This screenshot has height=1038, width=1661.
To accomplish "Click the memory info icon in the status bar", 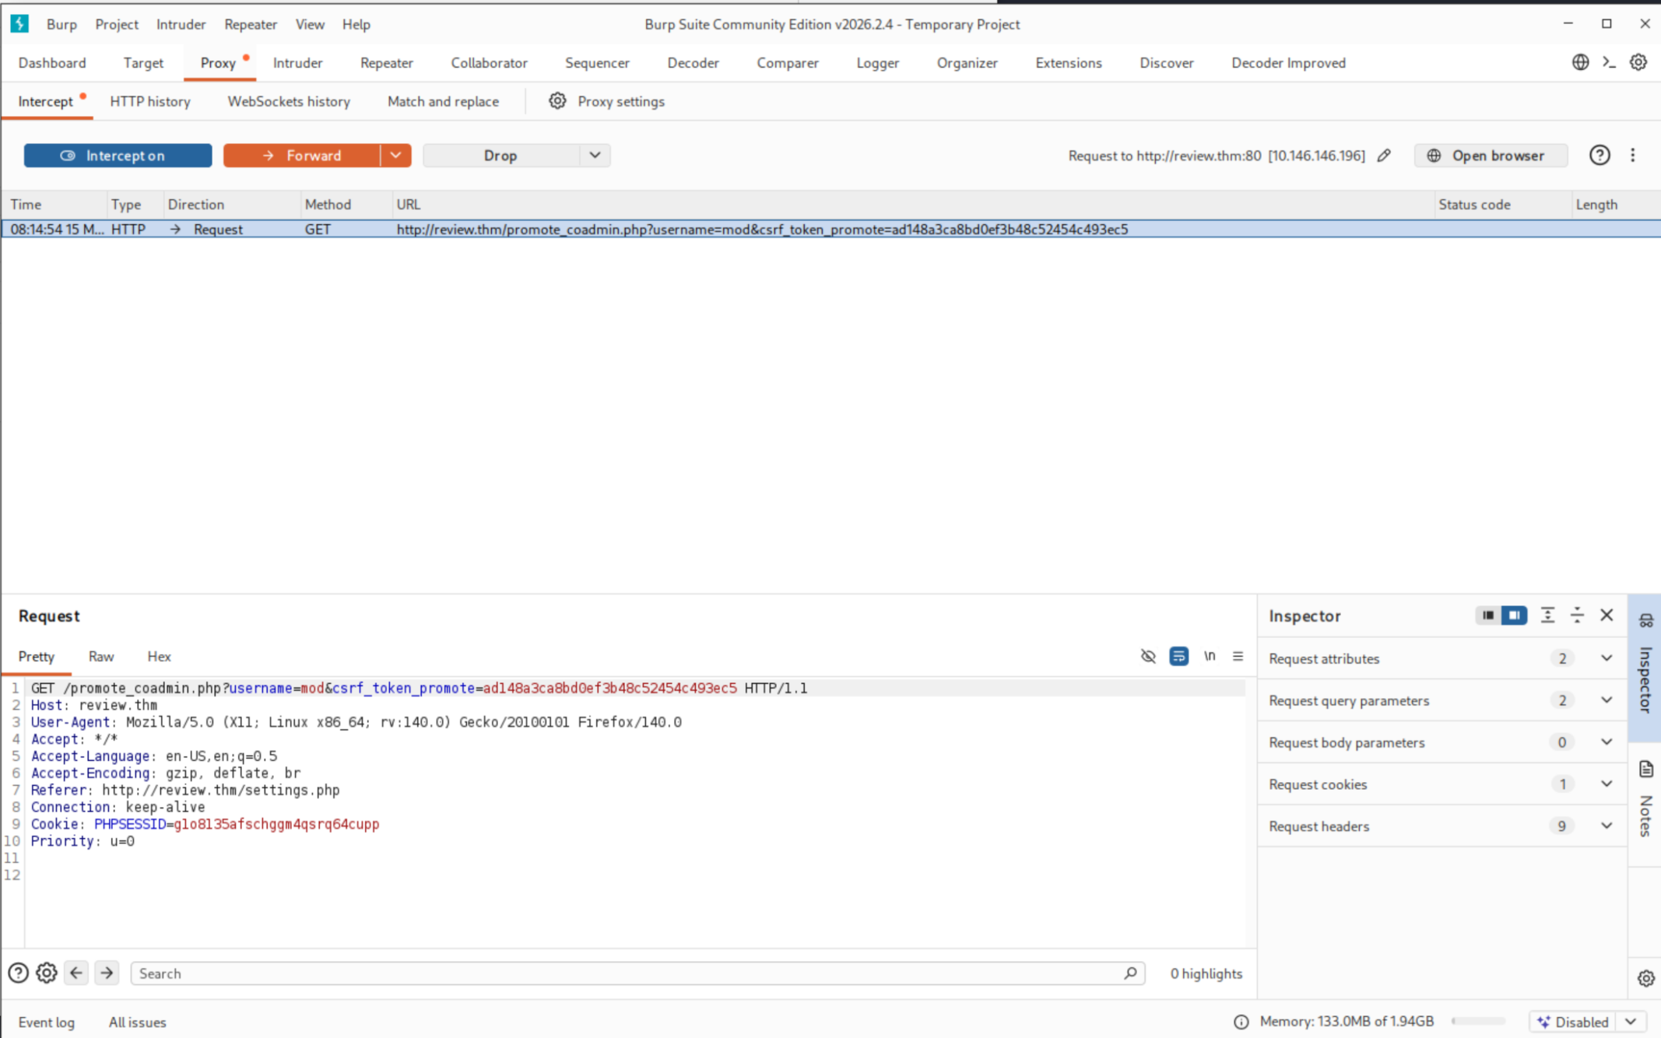I will pos(1241,1022).
